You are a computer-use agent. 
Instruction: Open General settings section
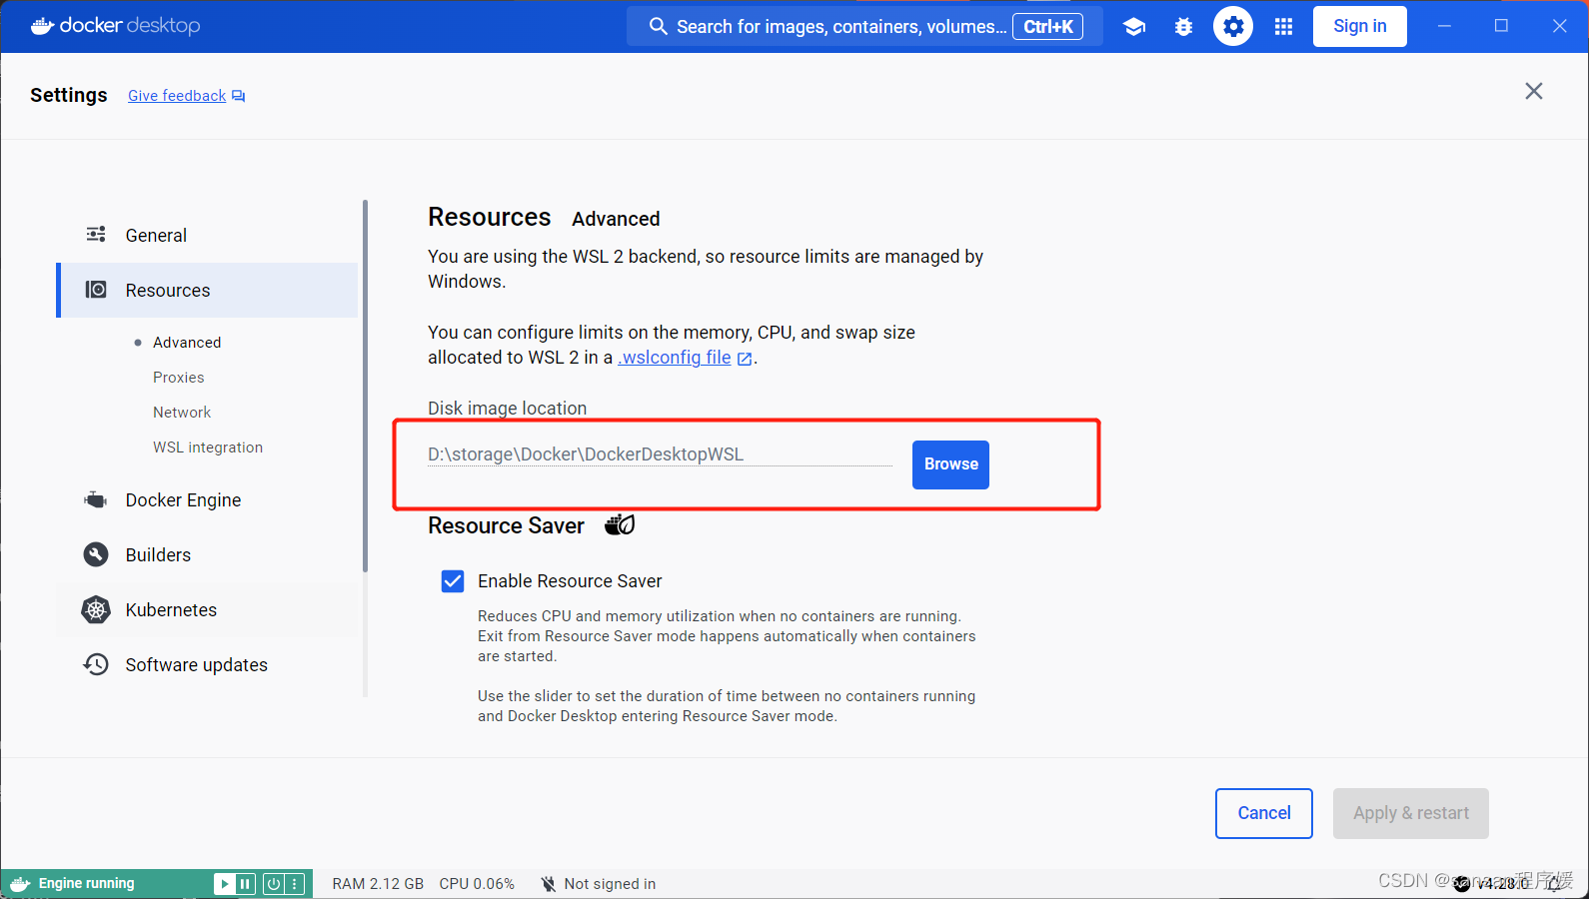click(x=209, y=235)
